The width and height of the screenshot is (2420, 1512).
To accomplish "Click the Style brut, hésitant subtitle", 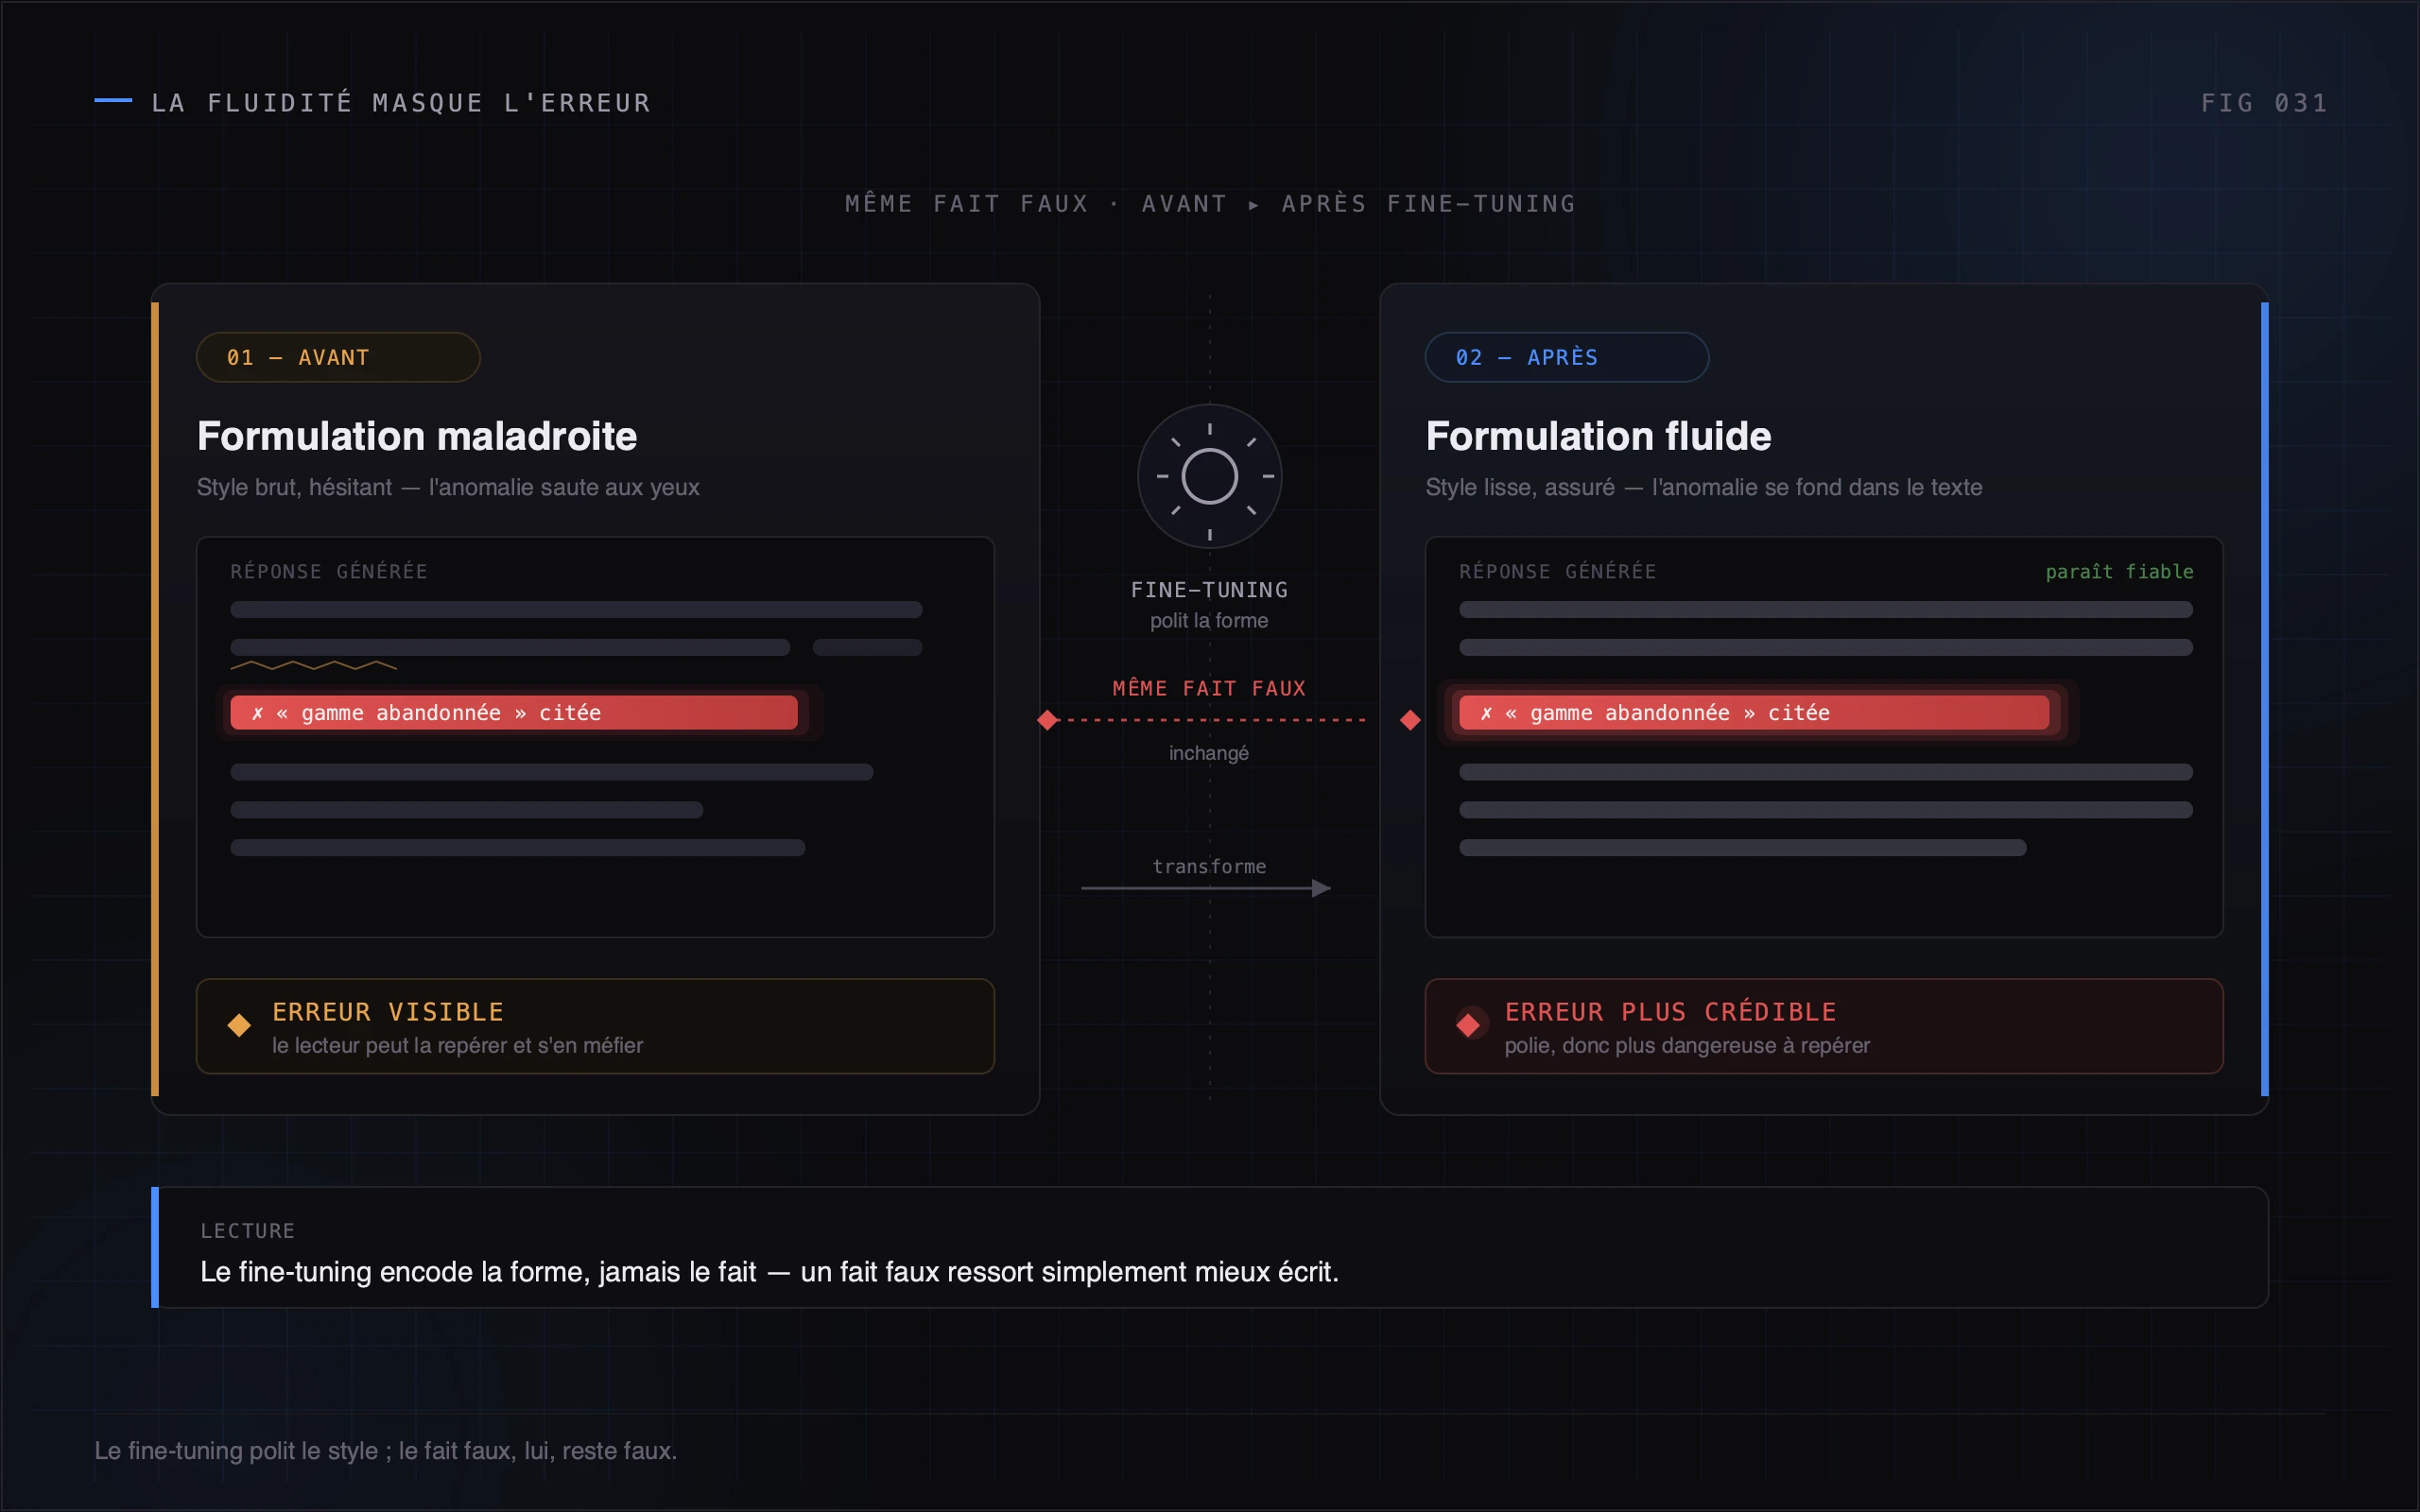I will (x=448, y=488).
